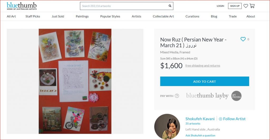The height and width of the screenshot is (140, 270).
Task: Favorite this artwork with the blue heart
Action: point(243,39)
